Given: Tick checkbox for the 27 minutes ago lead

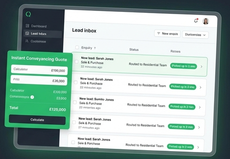Looking at the screenshot, I should click(74, 122).
